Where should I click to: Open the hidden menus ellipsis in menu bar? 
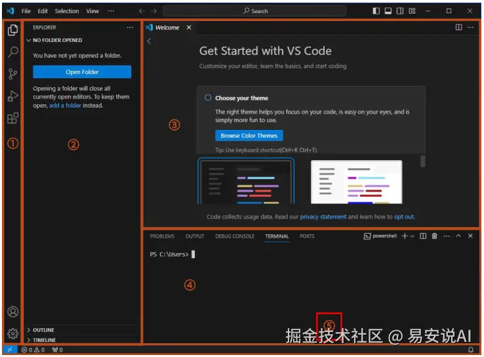pyautogui.click(x=111, y=11)
